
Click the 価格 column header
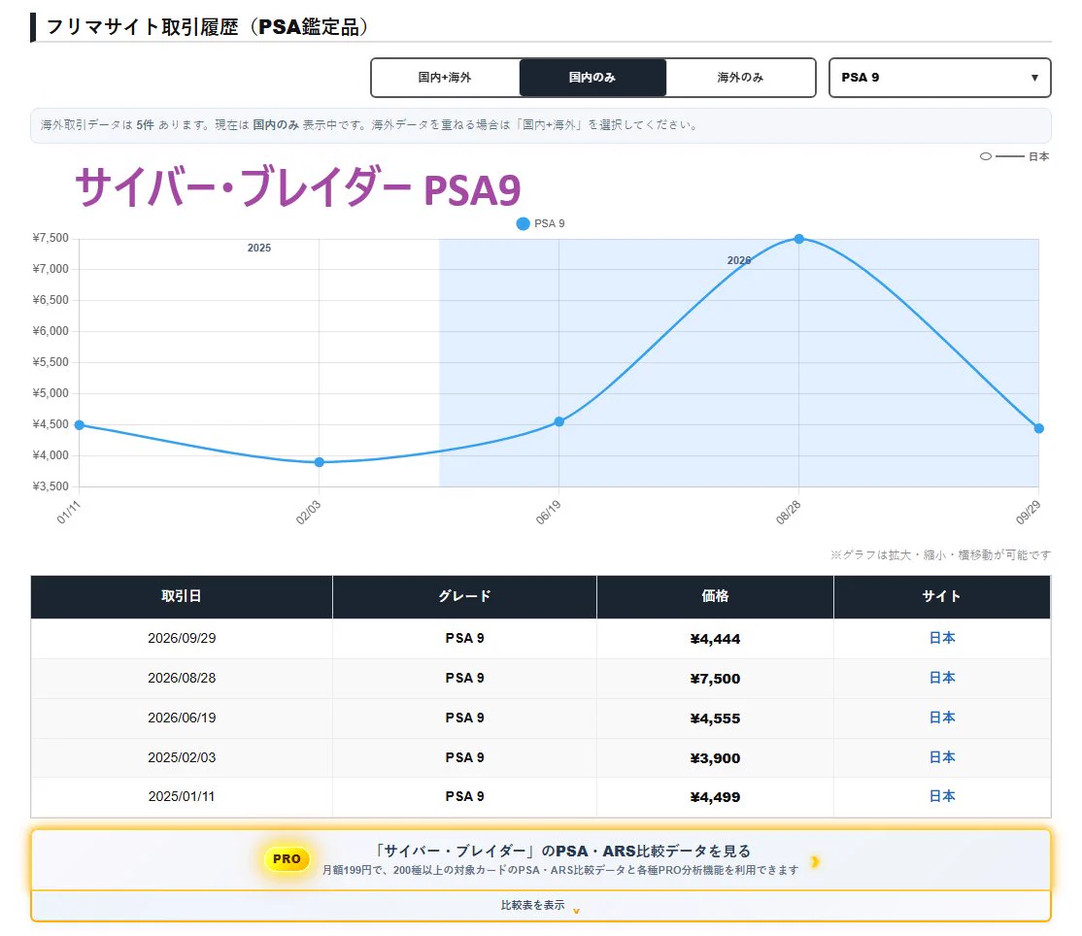(715, 596)
